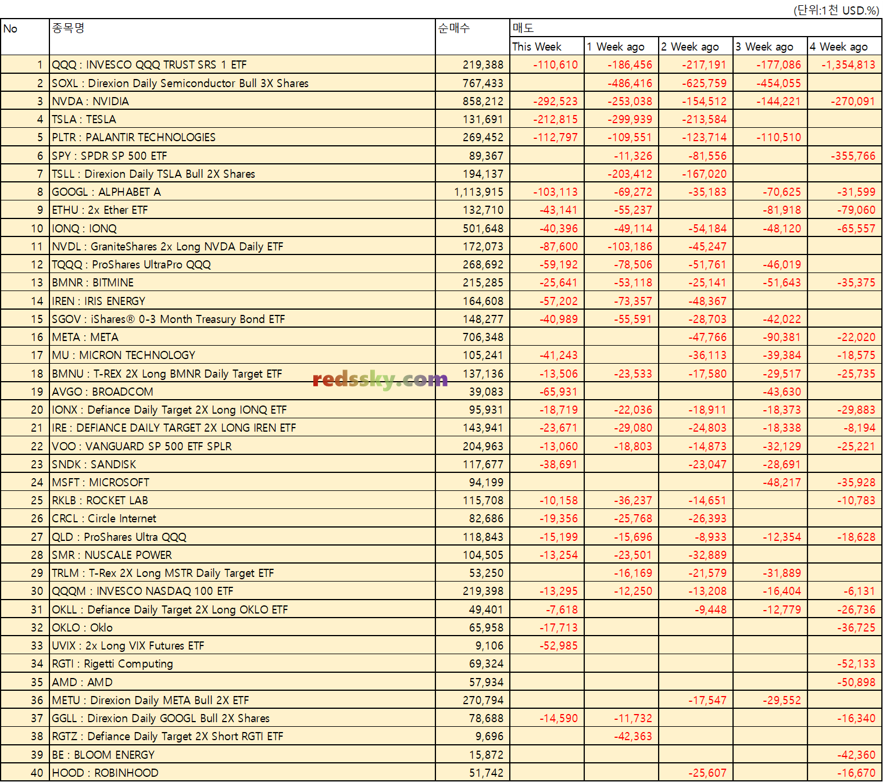Screen dimensions: 883x782
Task: Click 'SGOV : iShares 0-3 Month Treasury Bond ETF'
Action: [x=242, y=319]
